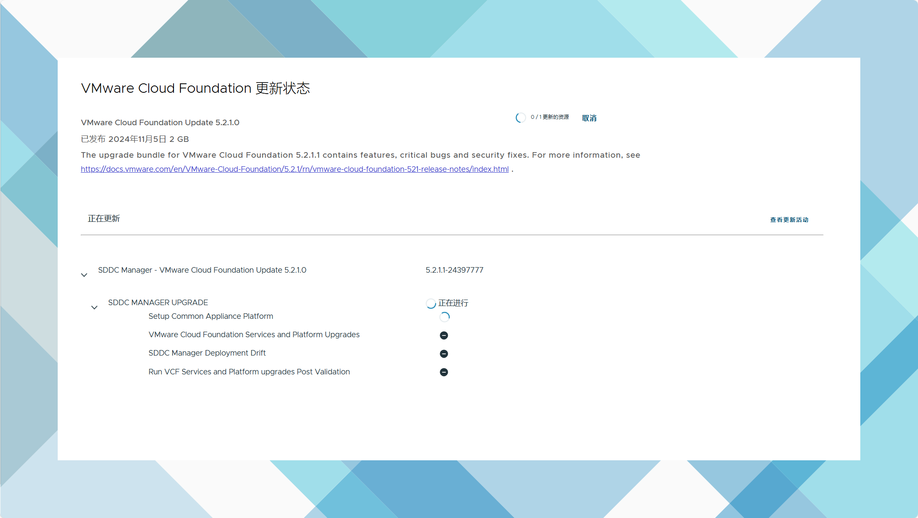Collapse the SDDC Manager update row
Screen dimensions: 918x518
[x=84, y=275]
